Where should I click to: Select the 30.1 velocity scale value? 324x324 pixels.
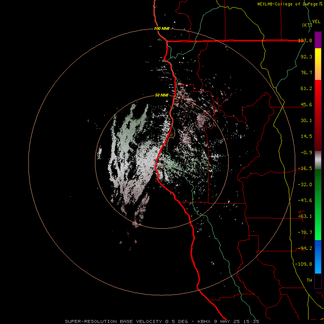(x=306, y=121)
